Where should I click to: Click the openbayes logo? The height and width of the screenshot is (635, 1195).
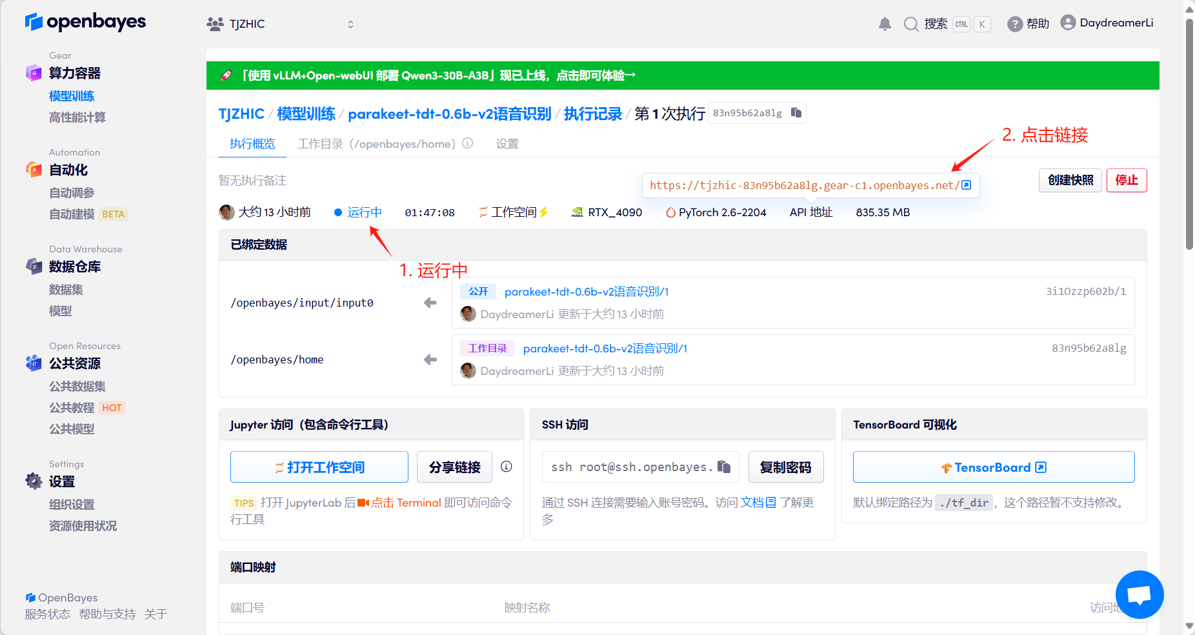85,22
